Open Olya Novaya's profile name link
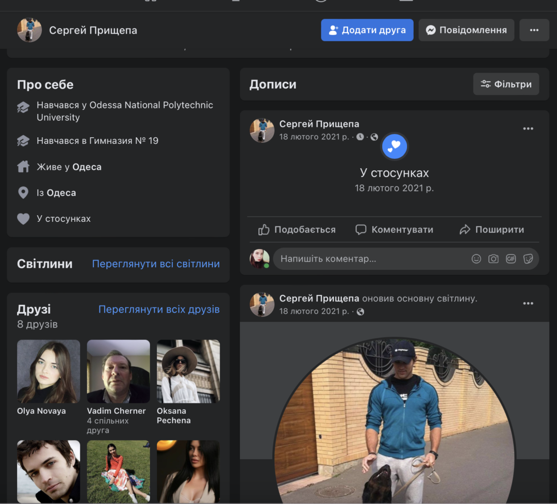Viewport: 557px width, 504px height. (x=42, y=411)
